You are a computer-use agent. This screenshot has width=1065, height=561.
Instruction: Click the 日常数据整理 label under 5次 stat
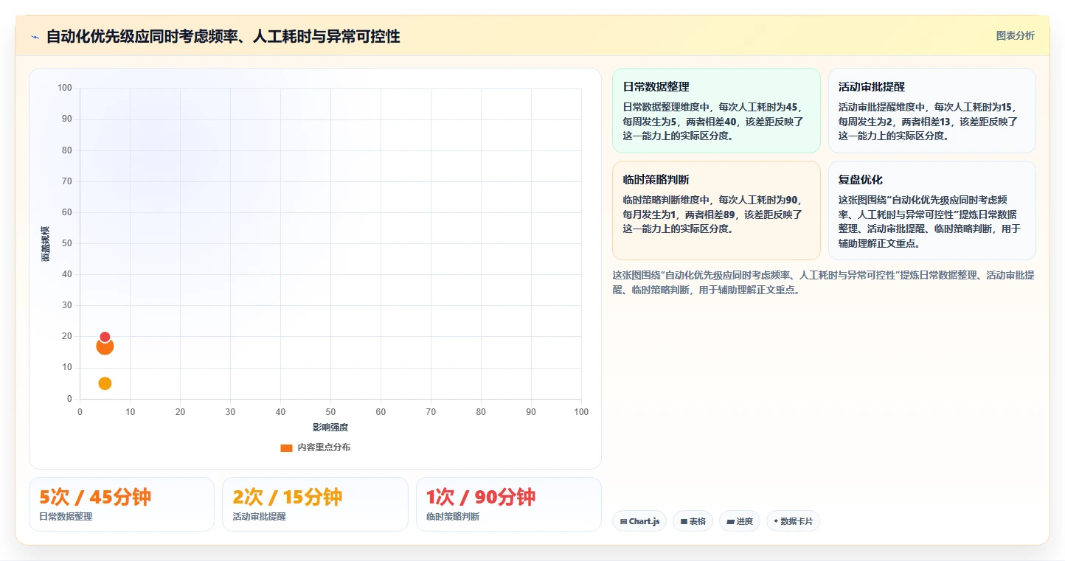coord(66,517)
